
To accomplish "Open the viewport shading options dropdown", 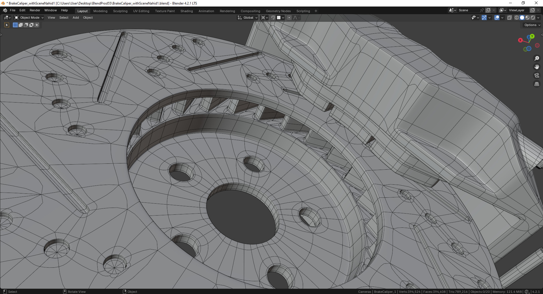I will click(538, 18).
